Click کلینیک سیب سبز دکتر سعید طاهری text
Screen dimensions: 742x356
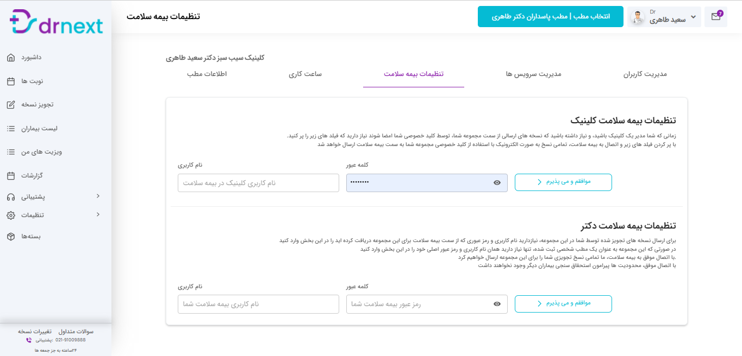pos(215,58)
